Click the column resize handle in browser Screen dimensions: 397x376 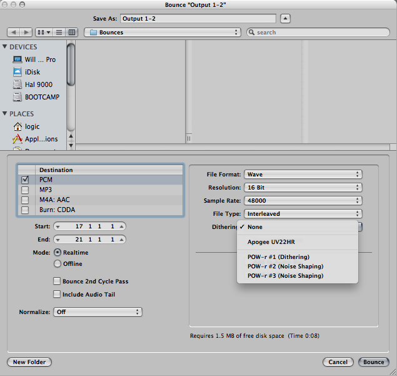189,138
